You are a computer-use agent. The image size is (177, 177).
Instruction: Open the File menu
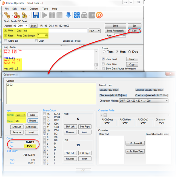[7, 9]
